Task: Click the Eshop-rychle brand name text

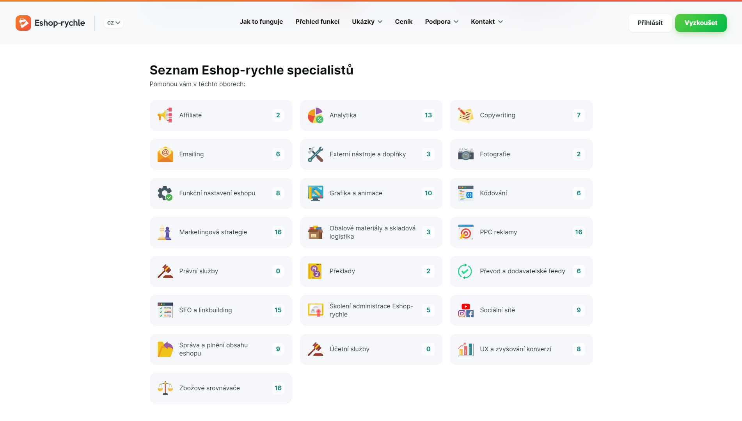Action: click(x=60, y=23)
